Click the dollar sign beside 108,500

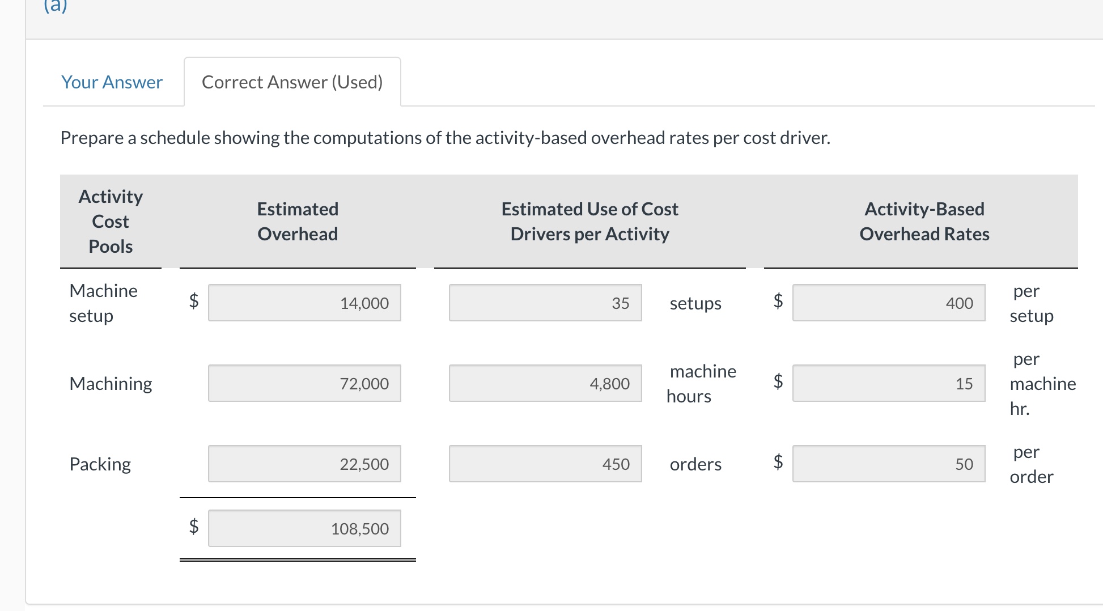click(x=193, y=528)
